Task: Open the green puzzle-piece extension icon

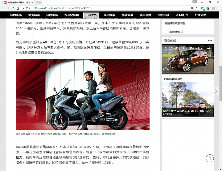Action: pyautogui.click(x=203, y=8)
